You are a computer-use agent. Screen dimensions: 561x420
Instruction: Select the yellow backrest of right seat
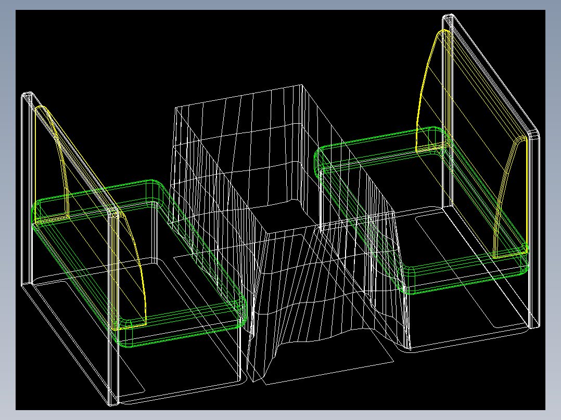tap(473, 143)
